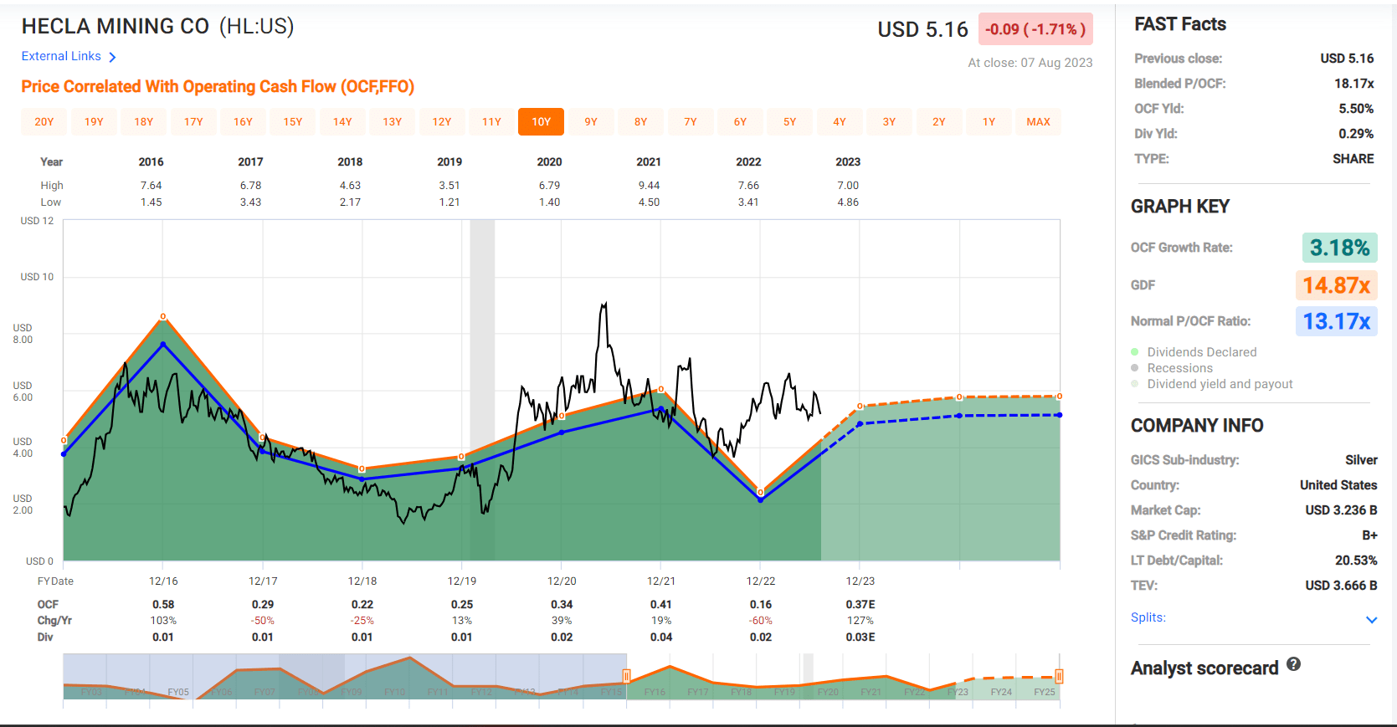Select the 15Y time range tab
This screenshot has height=727, width=1397.
[293, 122]
